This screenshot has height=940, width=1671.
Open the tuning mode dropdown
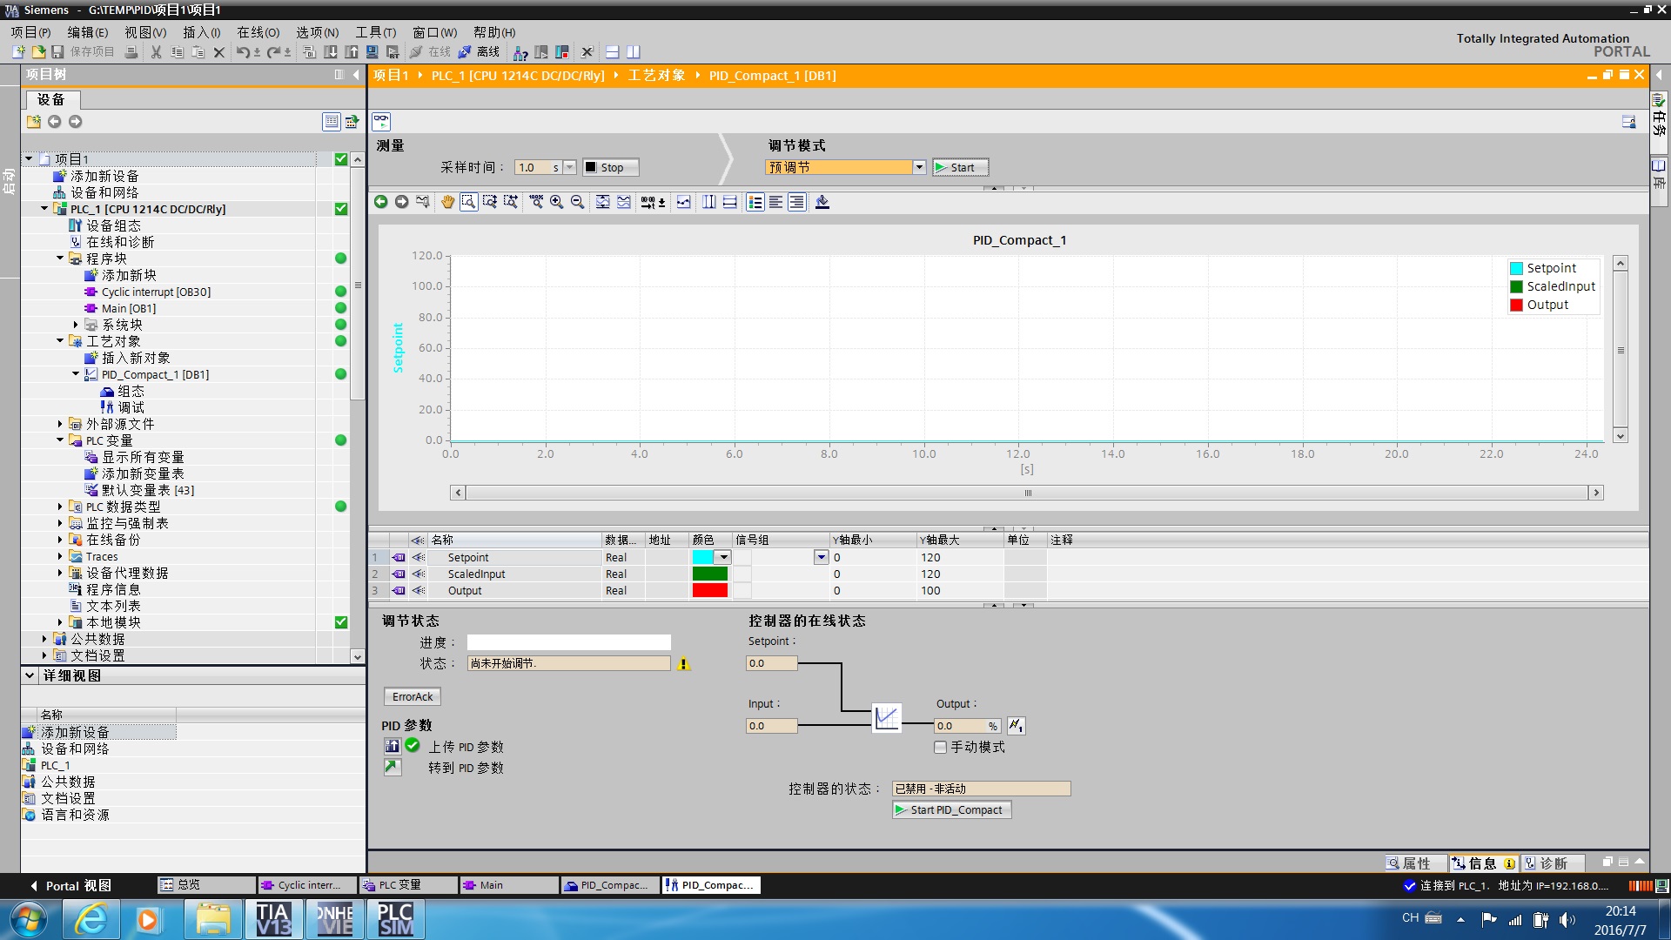918,167
